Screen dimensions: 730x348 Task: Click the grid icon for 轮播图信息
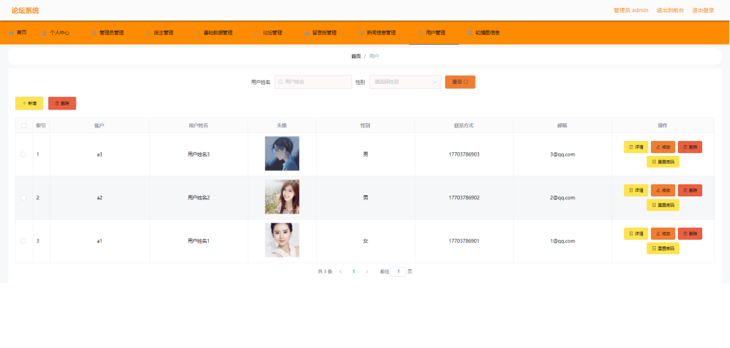(470, 33)
